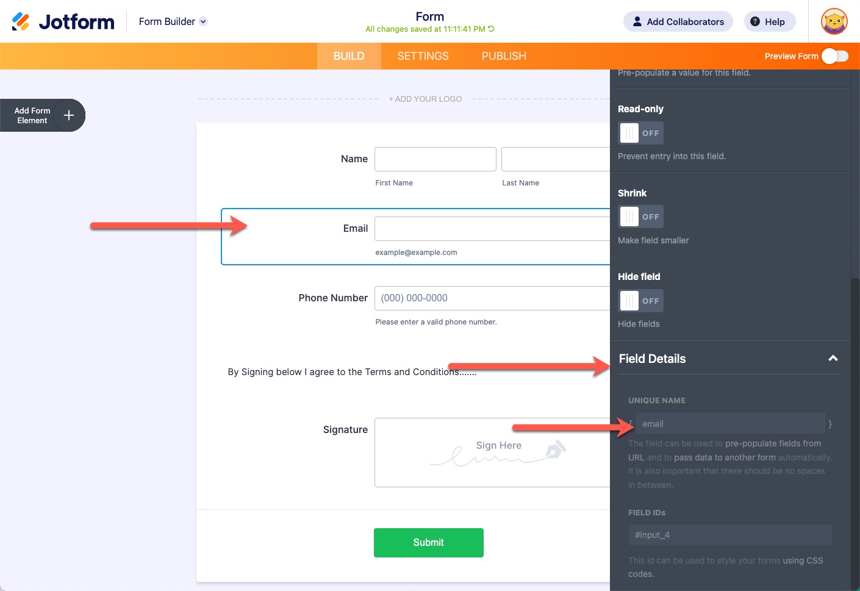Click the collaborator person icon
860x591 pixels.
(637, 21)
